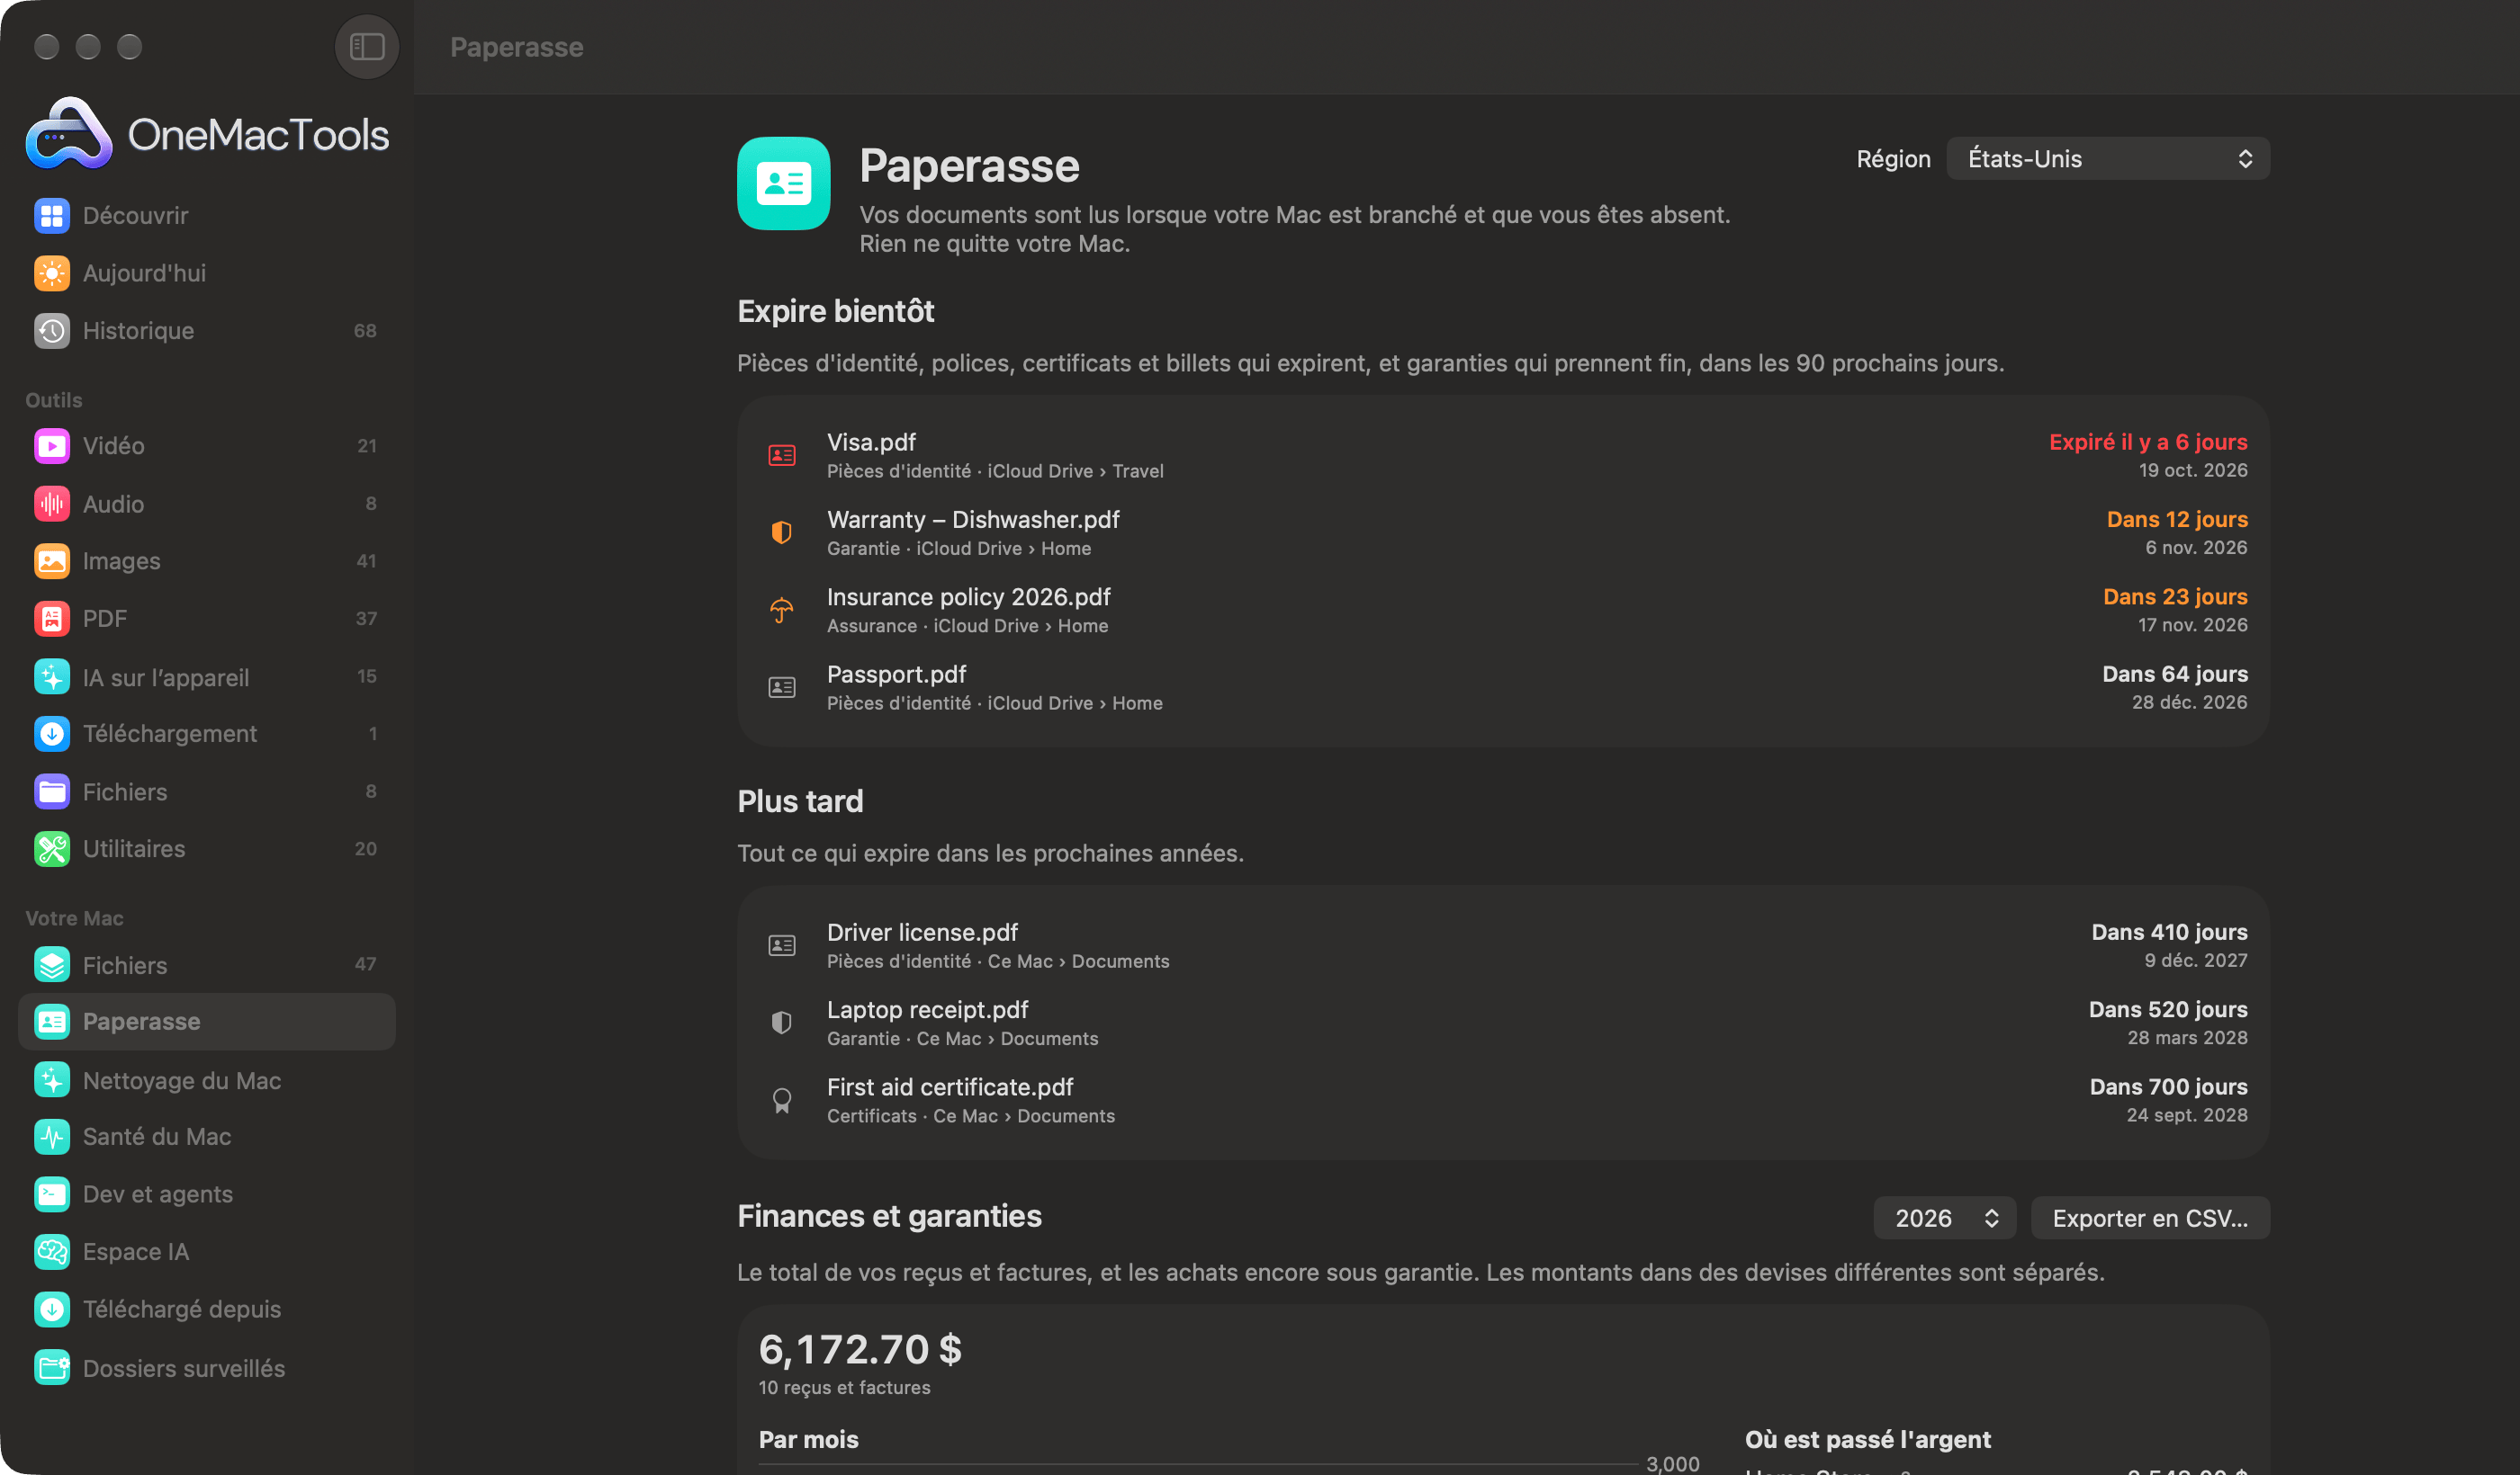The height and width of the screenshot is (1475, 2520).
Task: Open Téléchargé depuis
Action: (x=206, y=1310)
